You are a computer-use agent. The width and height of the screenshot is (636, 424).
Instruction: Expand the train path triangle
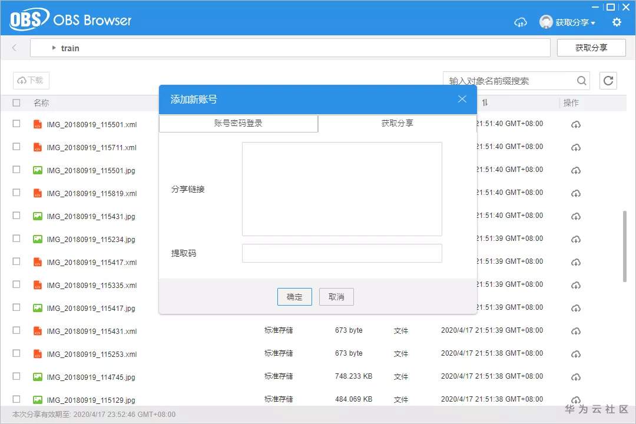(54, 48)
